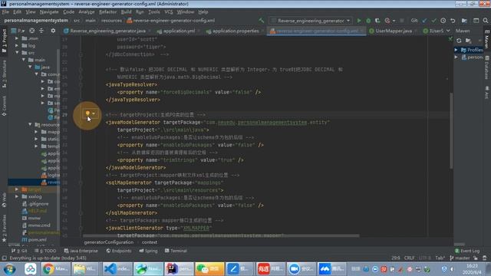This screenshot has width=491, height=276.
Task: Open the File menu
Action: (x=5, y=12)
